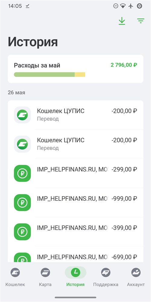
Task: Tap the download statement icon
Action: click(122, 21)
